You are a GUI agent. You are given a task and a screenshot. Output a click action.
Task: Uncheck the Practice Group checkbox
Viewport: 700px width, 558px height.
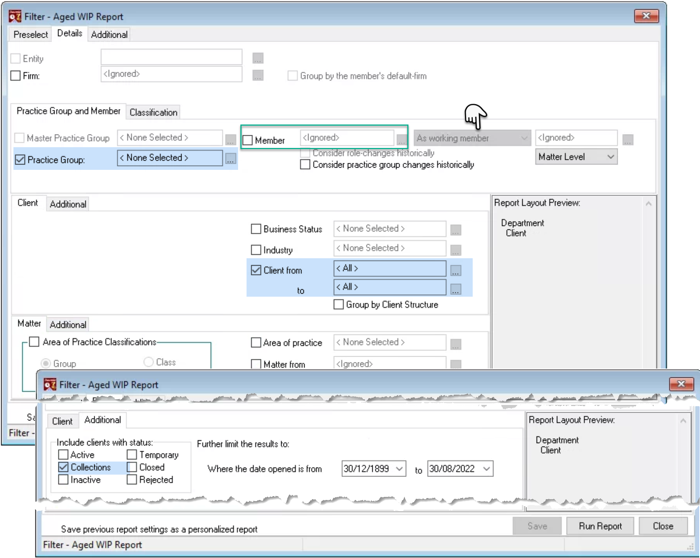point(20,159)
